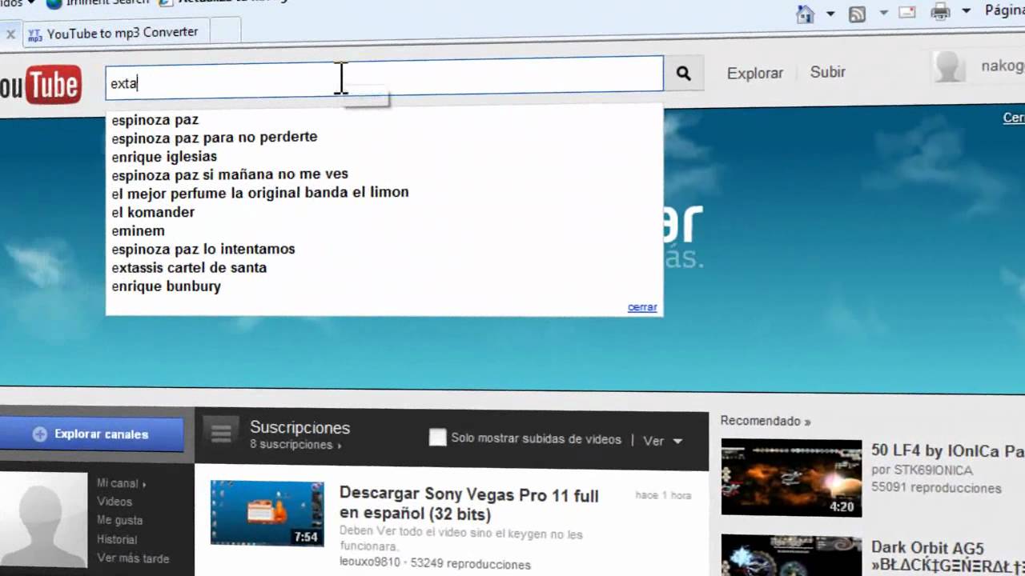Viewport: 1025px width, 576px height.
Task: Open the Ver más tarde sidebar link
Action: tap(133, 558)
